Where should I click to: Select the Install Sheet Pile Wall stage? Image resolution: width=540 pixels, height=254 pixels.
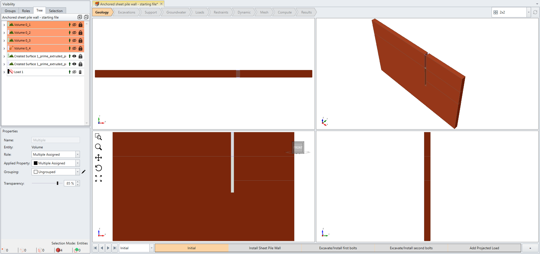coord(265,248)
